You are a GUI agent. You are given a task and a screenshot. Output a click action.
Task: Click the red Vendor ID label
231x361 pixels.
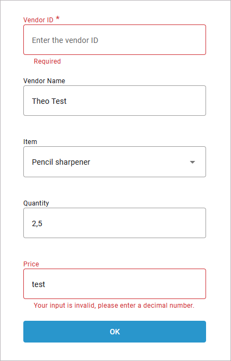tap(39, 20)
